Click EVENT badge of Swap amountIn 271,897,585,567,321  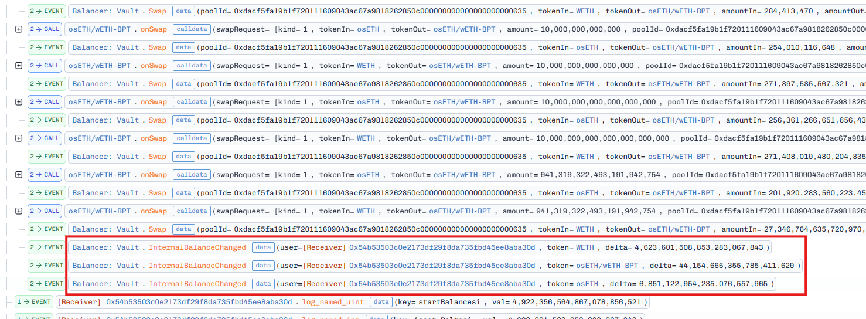pos(46,84)
